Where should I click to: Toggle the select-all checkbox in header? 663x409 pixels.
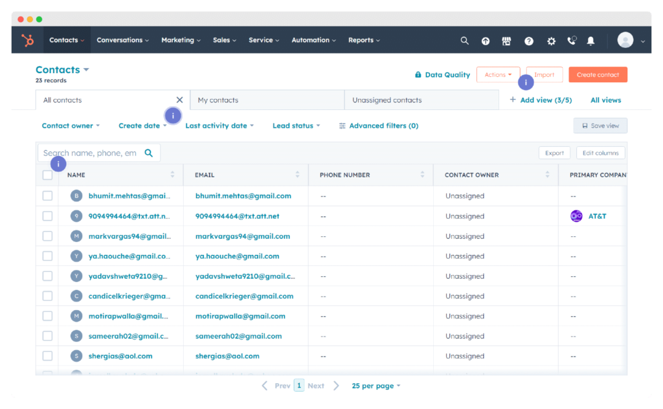click(x=47, y=175)
